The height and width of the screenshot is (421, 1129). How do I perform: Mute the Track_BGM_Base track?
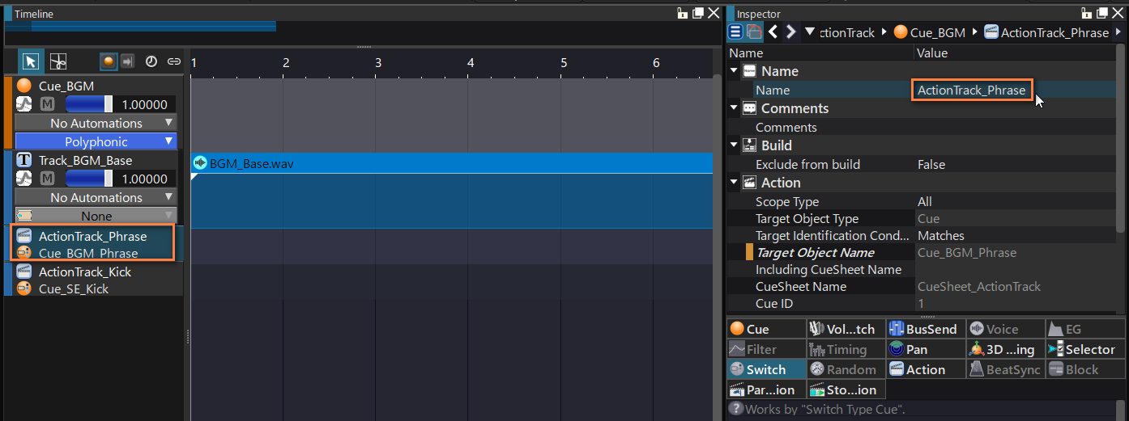pyautogui.click(x=47, y=179)
